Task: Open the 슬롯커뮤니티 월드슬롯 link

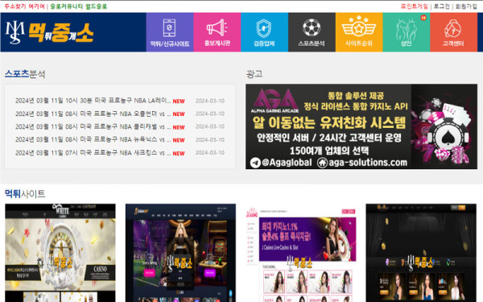Action: pyautogui.click(x=79, y=6)
